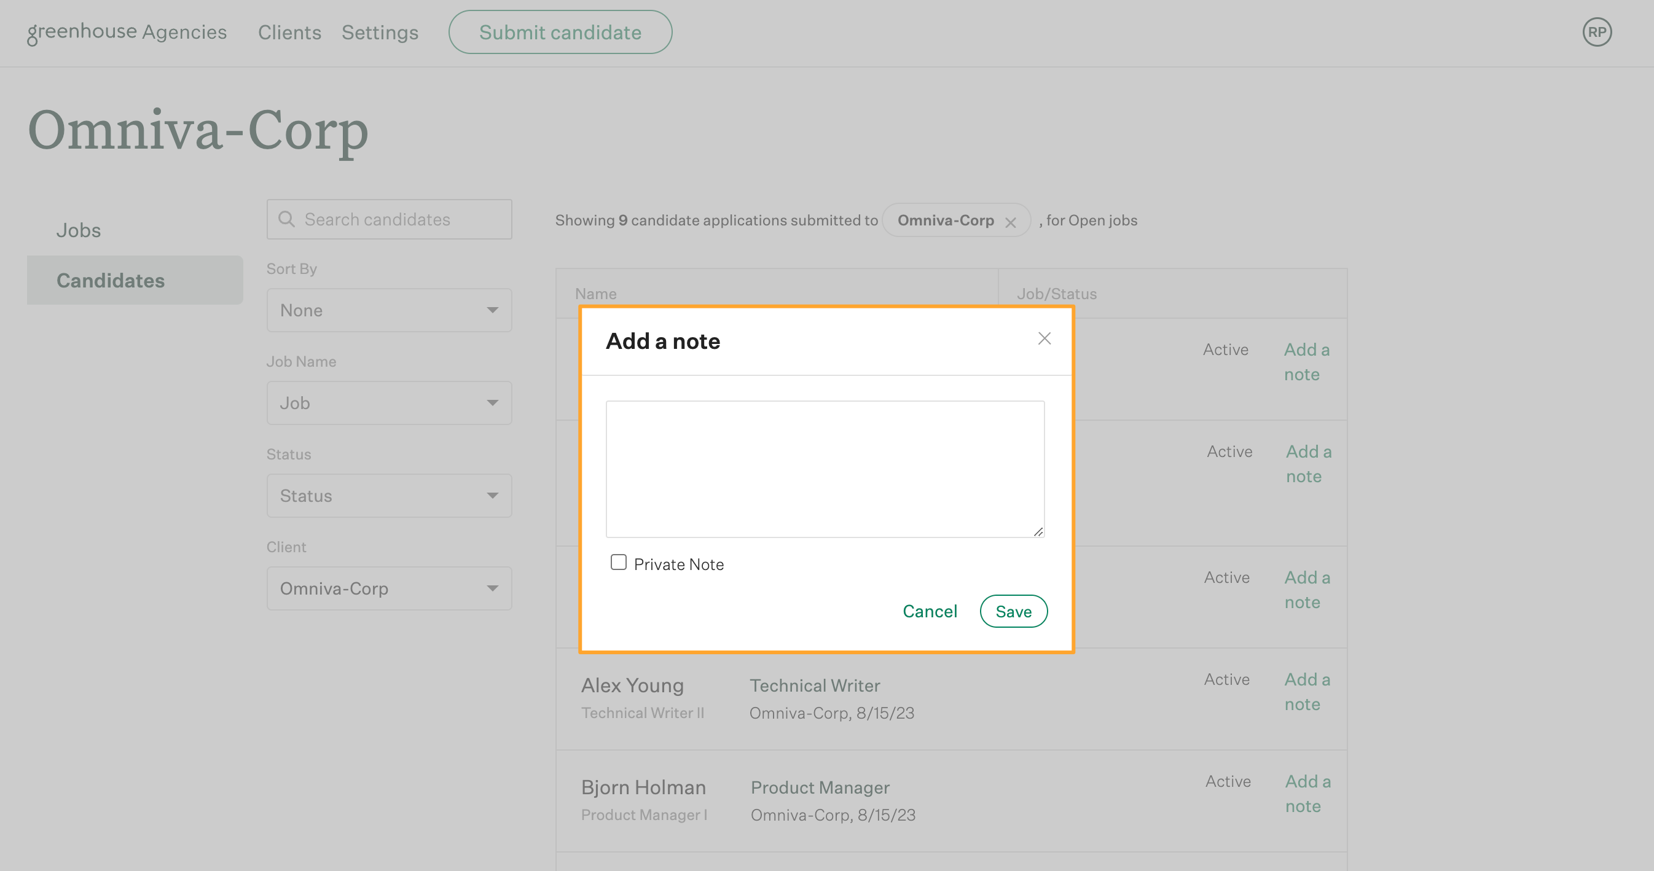Open Bjorn Holman candidate name
This screenshot has width=1654, height=871.
[x=643, y=787]
